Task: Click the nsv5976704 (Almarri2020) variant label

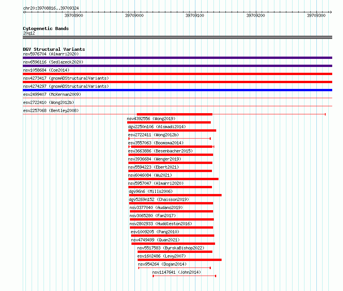Action: [51, 54]
